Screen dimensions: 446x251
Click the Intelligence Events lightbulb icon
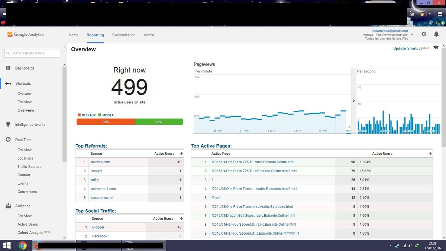click(8, 125)
